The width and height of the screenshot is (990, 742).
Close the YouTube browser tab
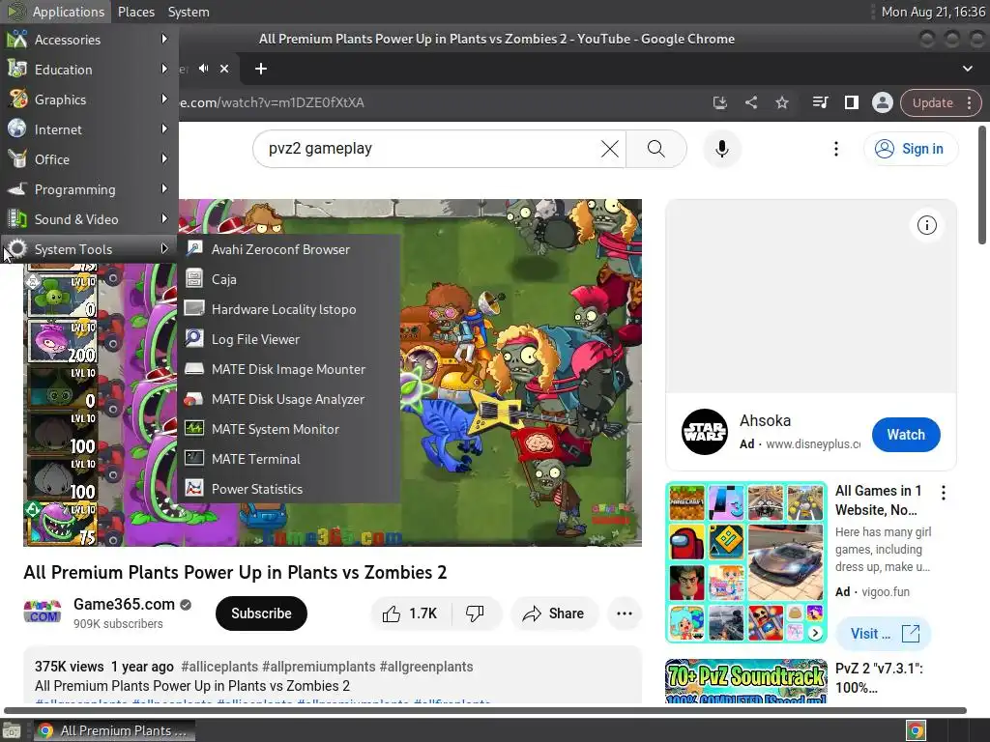(x=224, y=69)
